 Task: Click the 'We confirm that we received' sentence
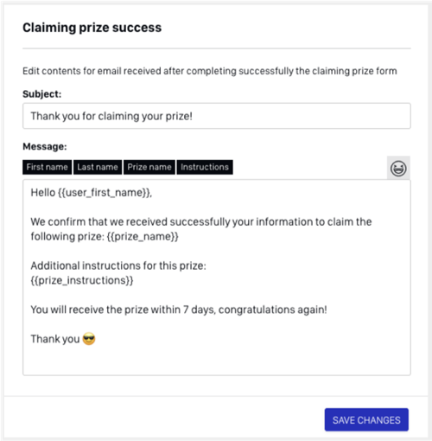[x=201, y=229]
